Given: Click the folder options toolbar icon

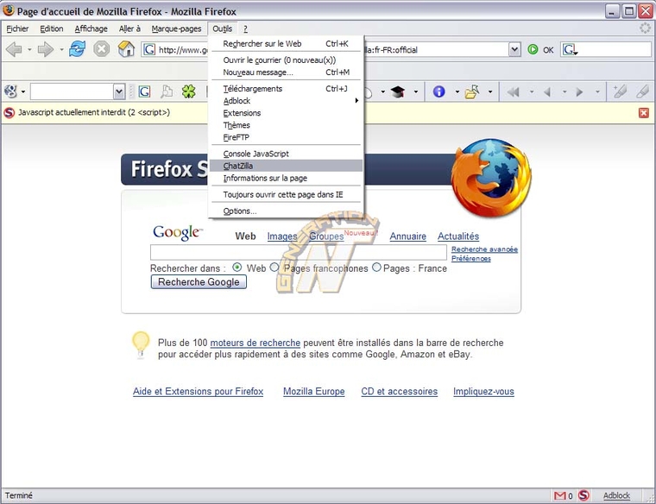Looking at the screenshot, I should pos(472,91).
